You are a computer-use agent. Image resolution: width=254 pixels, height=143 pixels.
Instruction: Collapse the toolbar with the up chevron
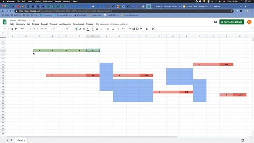click(x=251, y=29)
